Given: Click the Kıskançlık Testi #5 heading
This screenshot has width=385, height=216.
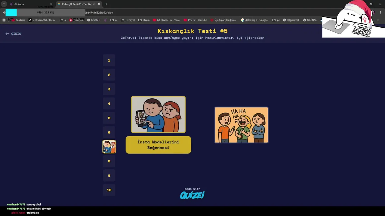Looking at the screenshot, I should 192,31.
